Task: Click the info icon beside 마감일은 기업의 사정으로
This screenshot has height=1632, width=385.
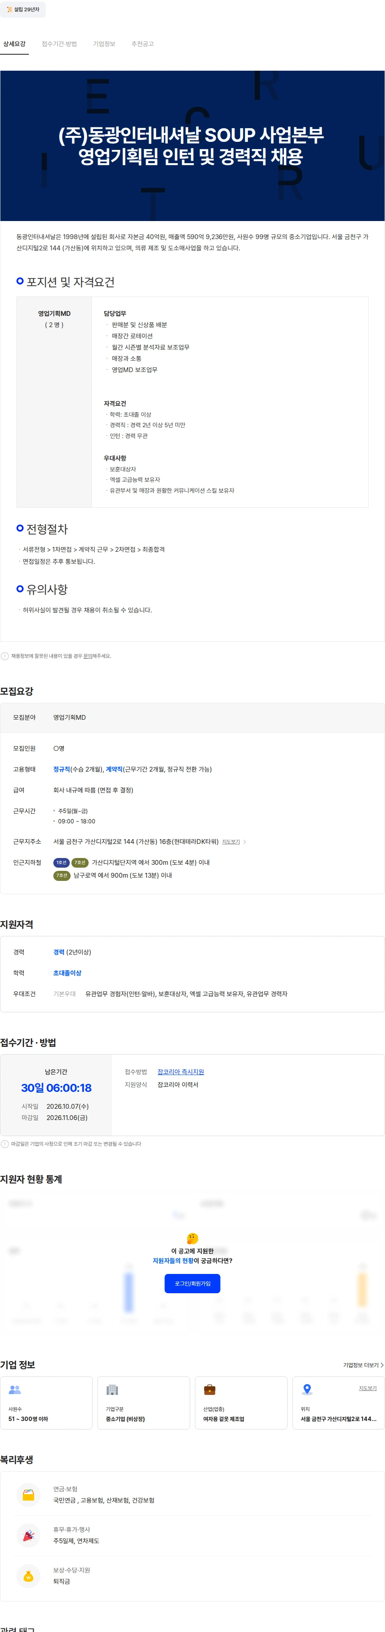Action: pyautogui.click(x=4, y=1144)
